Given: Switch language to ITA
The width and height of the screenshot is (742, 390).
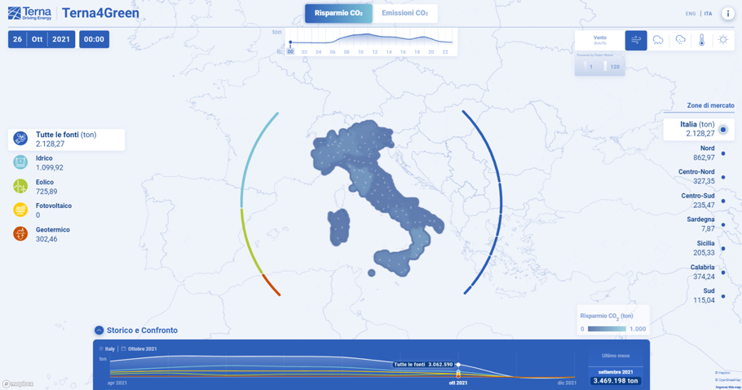Looking at the screenshot, I should [708, 14].
